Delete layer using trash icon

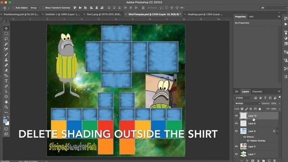point(274,161)
